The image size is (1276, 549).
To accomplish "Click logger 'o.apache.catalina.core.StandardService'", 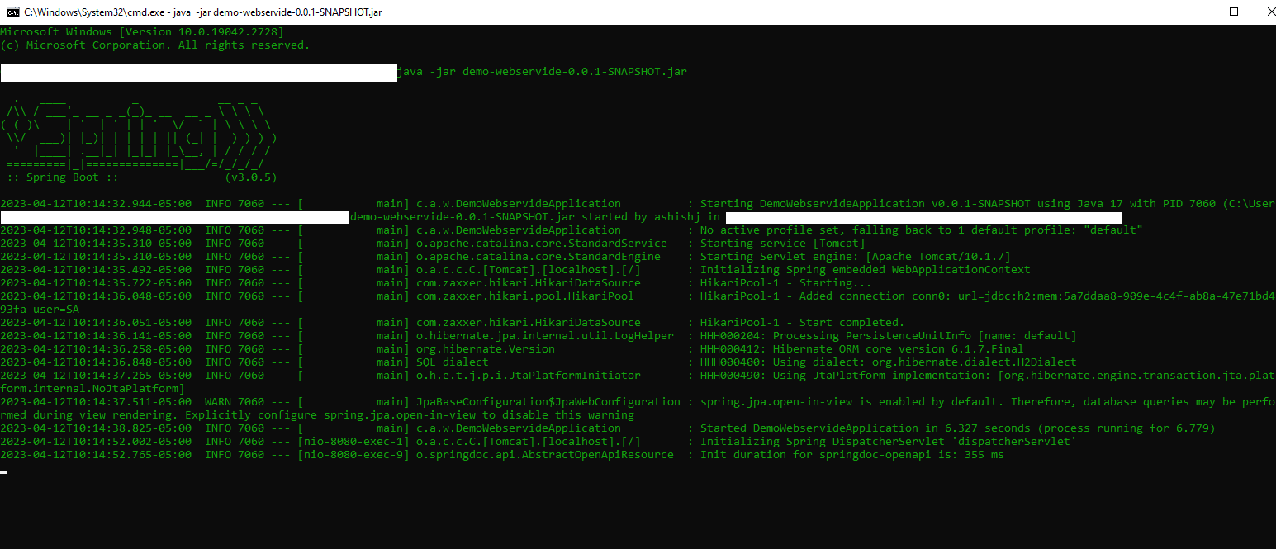I will 542,244.
